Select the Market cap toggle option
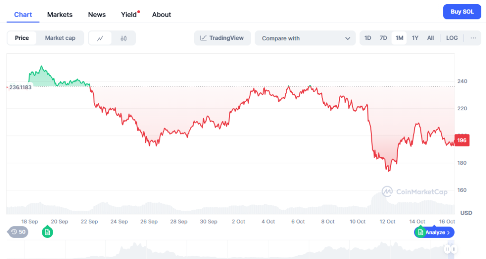Viewport: 486px width, 259px height. pos(60,38)
